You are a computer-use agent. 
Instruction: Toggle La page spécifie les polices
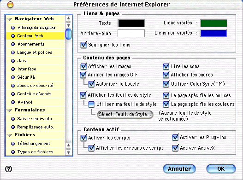pyautogui.click(x=166, y=95)
